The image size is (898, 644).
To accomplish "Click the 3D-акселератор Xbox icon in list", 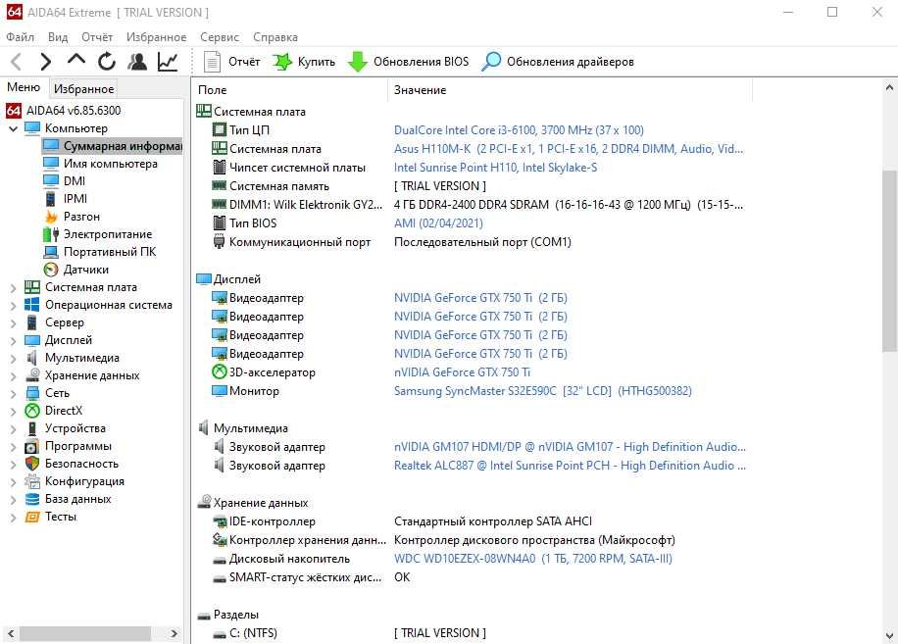I will (x=220, y=372).
